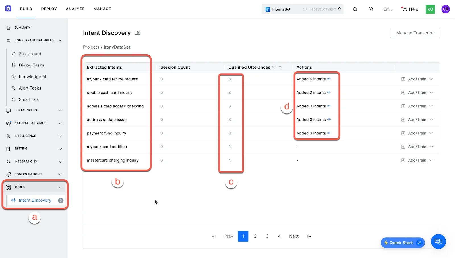Reveal the 2 intents added for double cash card inquiry
The height and width of the screenshot is (258, 455).
329,92
